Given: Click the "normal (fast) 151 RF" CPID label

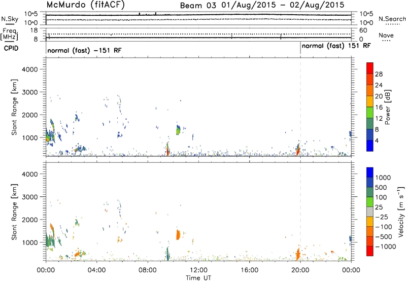Looking at the screenshot, I should coord(336,46).
